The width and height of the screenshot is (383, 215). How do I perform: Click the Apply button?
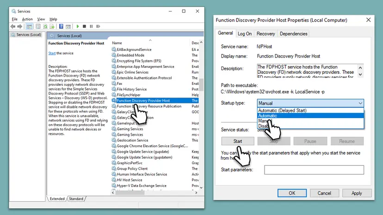pos(357,193)
